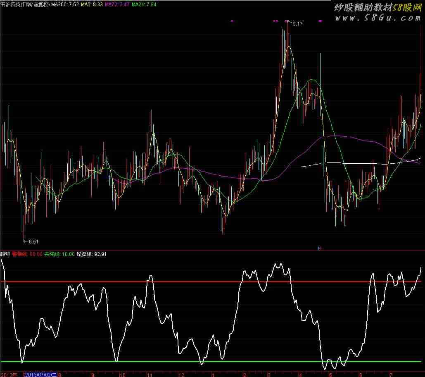Select the magenta MA72 indicator label
Image resolution: width=425 pixels, height=377 pixels.
(x=117, y=5)
